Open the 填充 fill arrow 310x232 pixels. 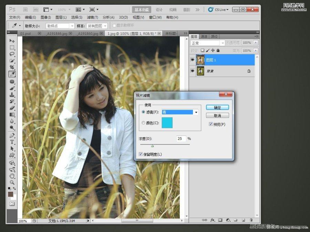pyautogui.click(x=256, y=51)
